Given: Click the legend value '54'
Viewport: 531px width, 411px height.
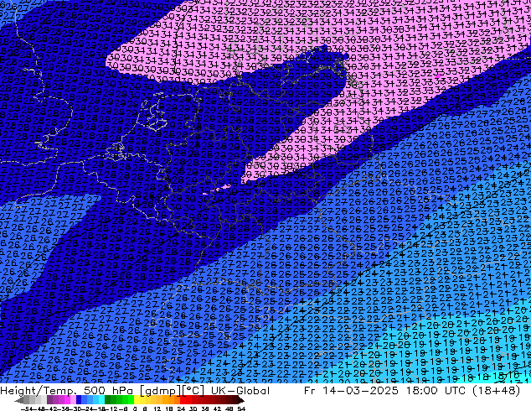Looking at the screenshot, I should pos(241,408).
